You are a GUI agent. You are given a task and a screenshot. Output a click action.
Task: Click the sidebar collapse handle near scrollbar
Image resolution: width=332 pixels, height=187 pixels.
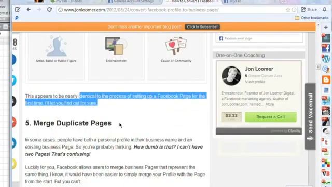click(318, 67)
